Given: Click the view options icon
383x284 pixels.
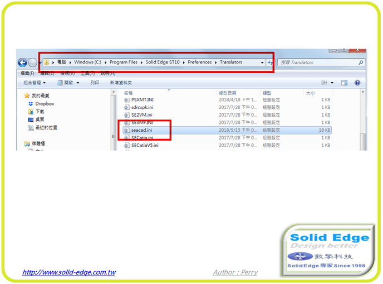Looking at the screenshot, I should point(325,83).
